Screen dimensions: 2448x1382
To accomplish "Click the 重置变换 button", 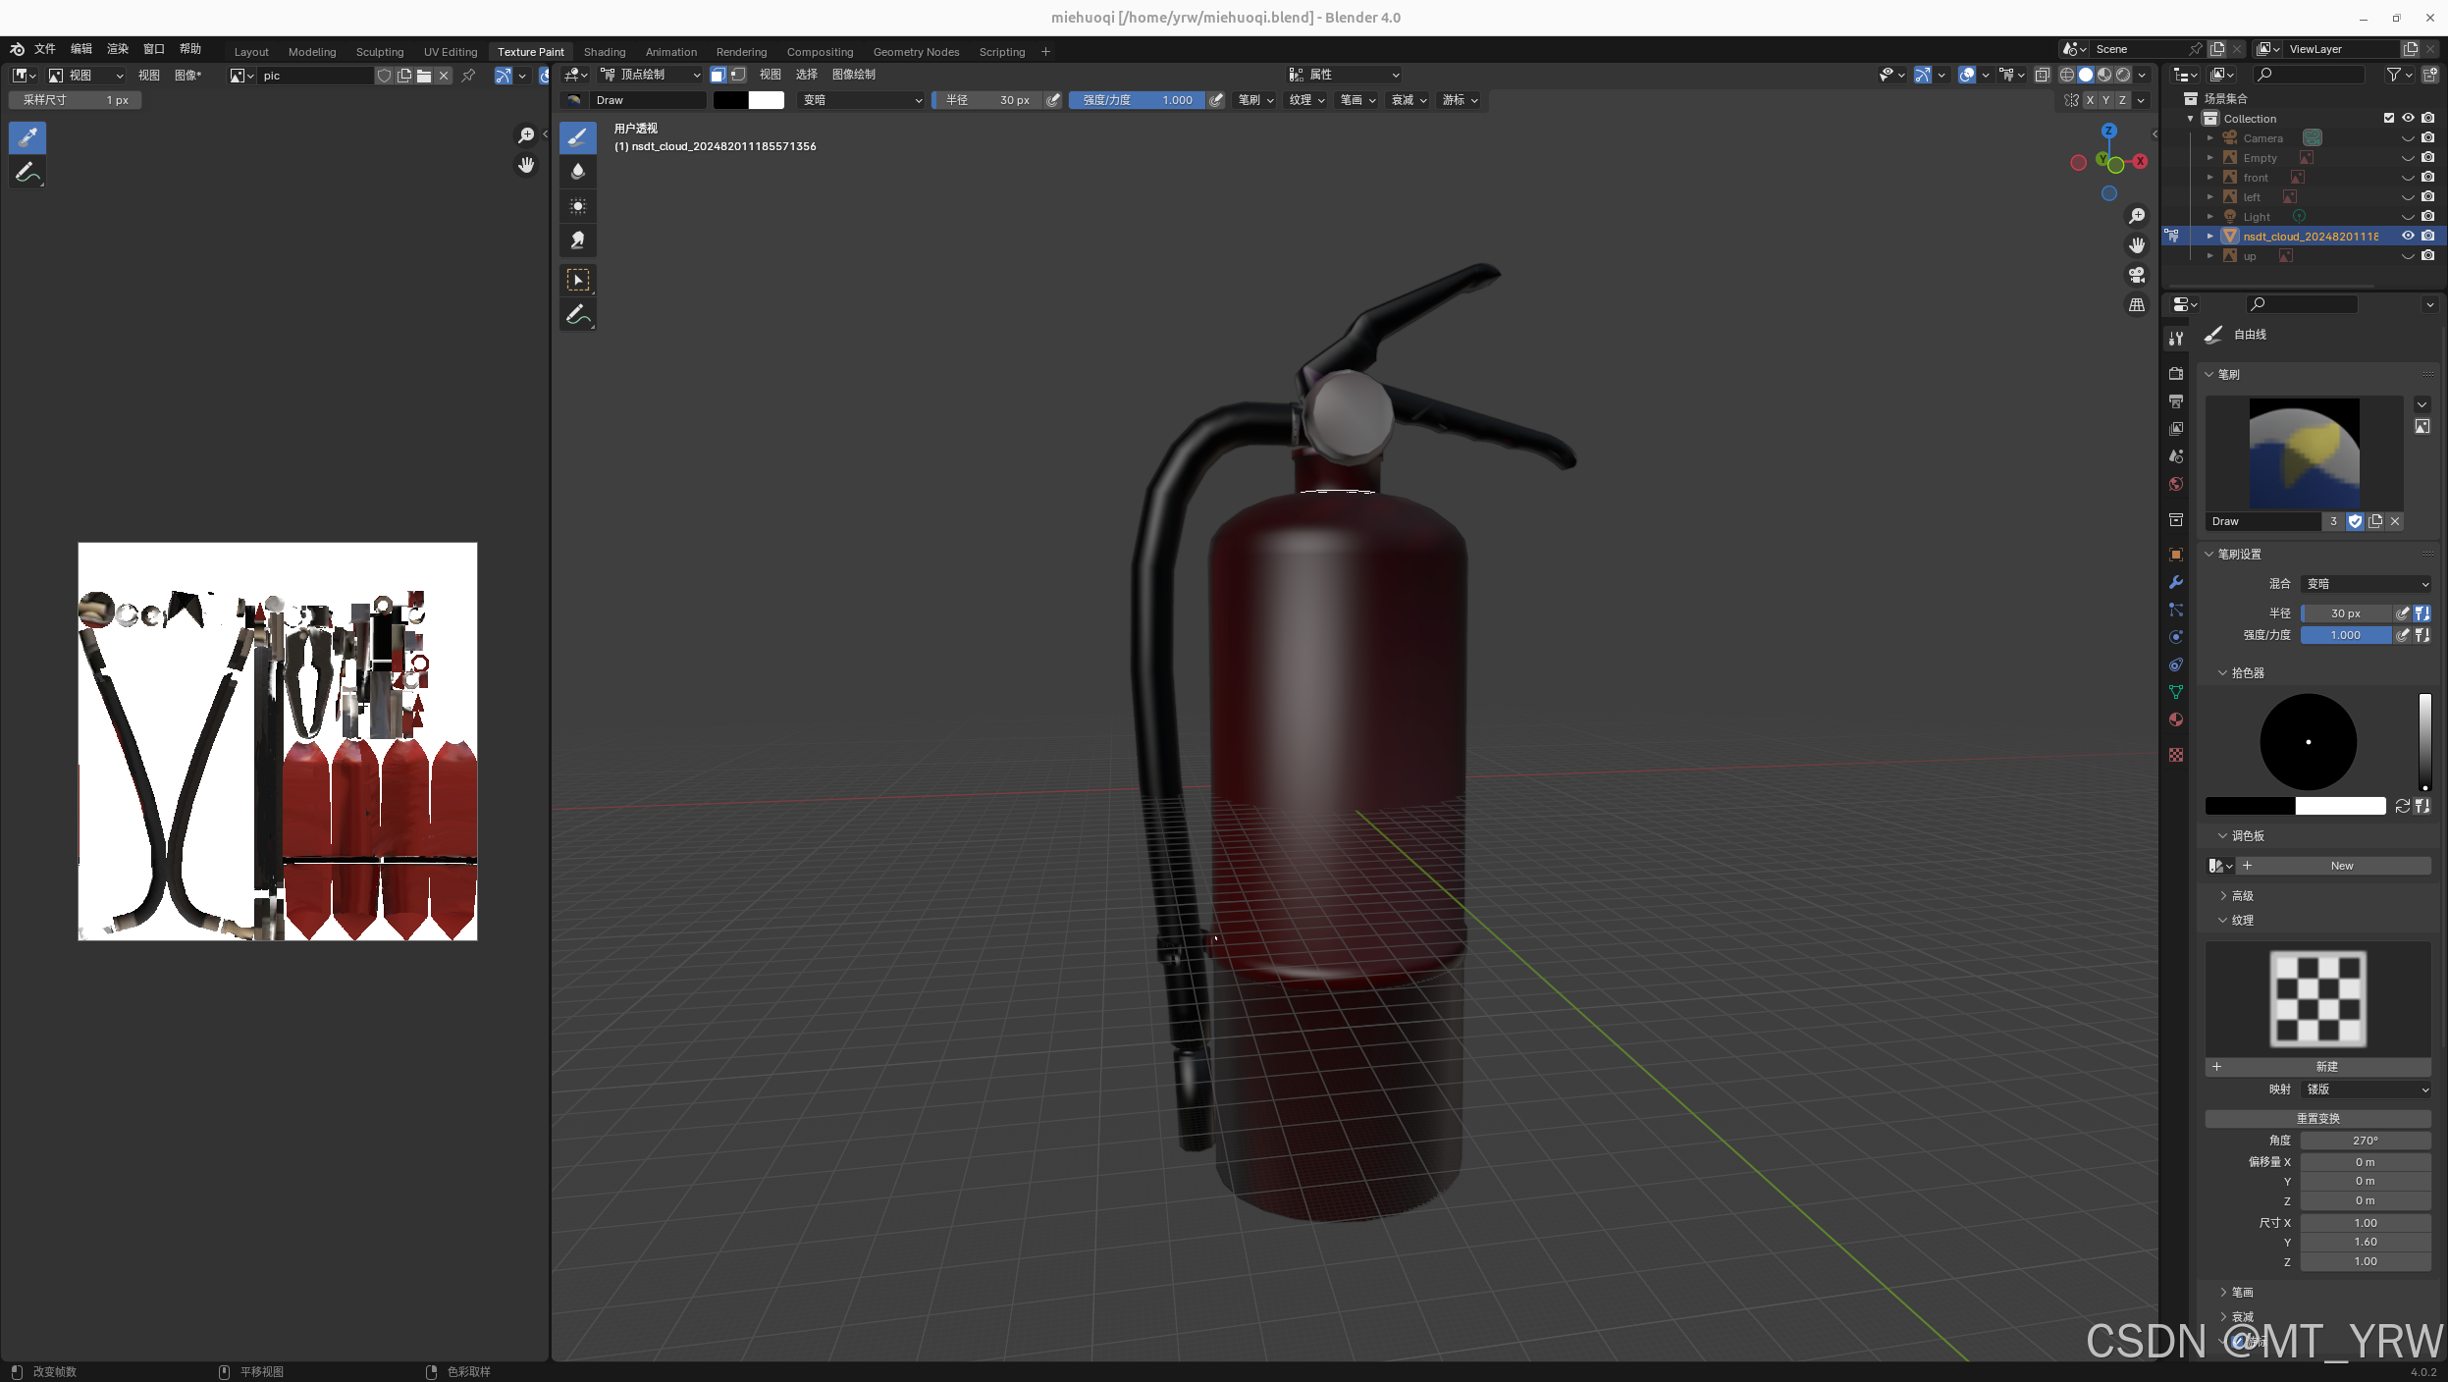I will click(x=2317, y=1119).
